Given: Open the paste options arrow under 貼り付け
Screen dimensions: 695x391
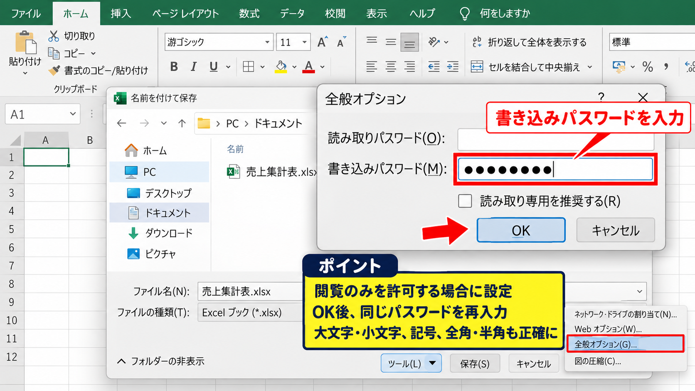Looking at the screenshot, I should pyautogui.click(x=25, y=73).
